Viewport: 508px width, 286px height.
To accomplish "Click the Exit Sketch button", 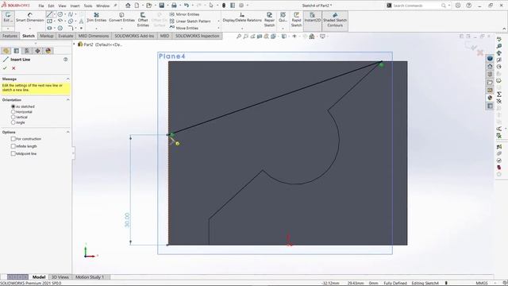I will (x=8, y=17).
